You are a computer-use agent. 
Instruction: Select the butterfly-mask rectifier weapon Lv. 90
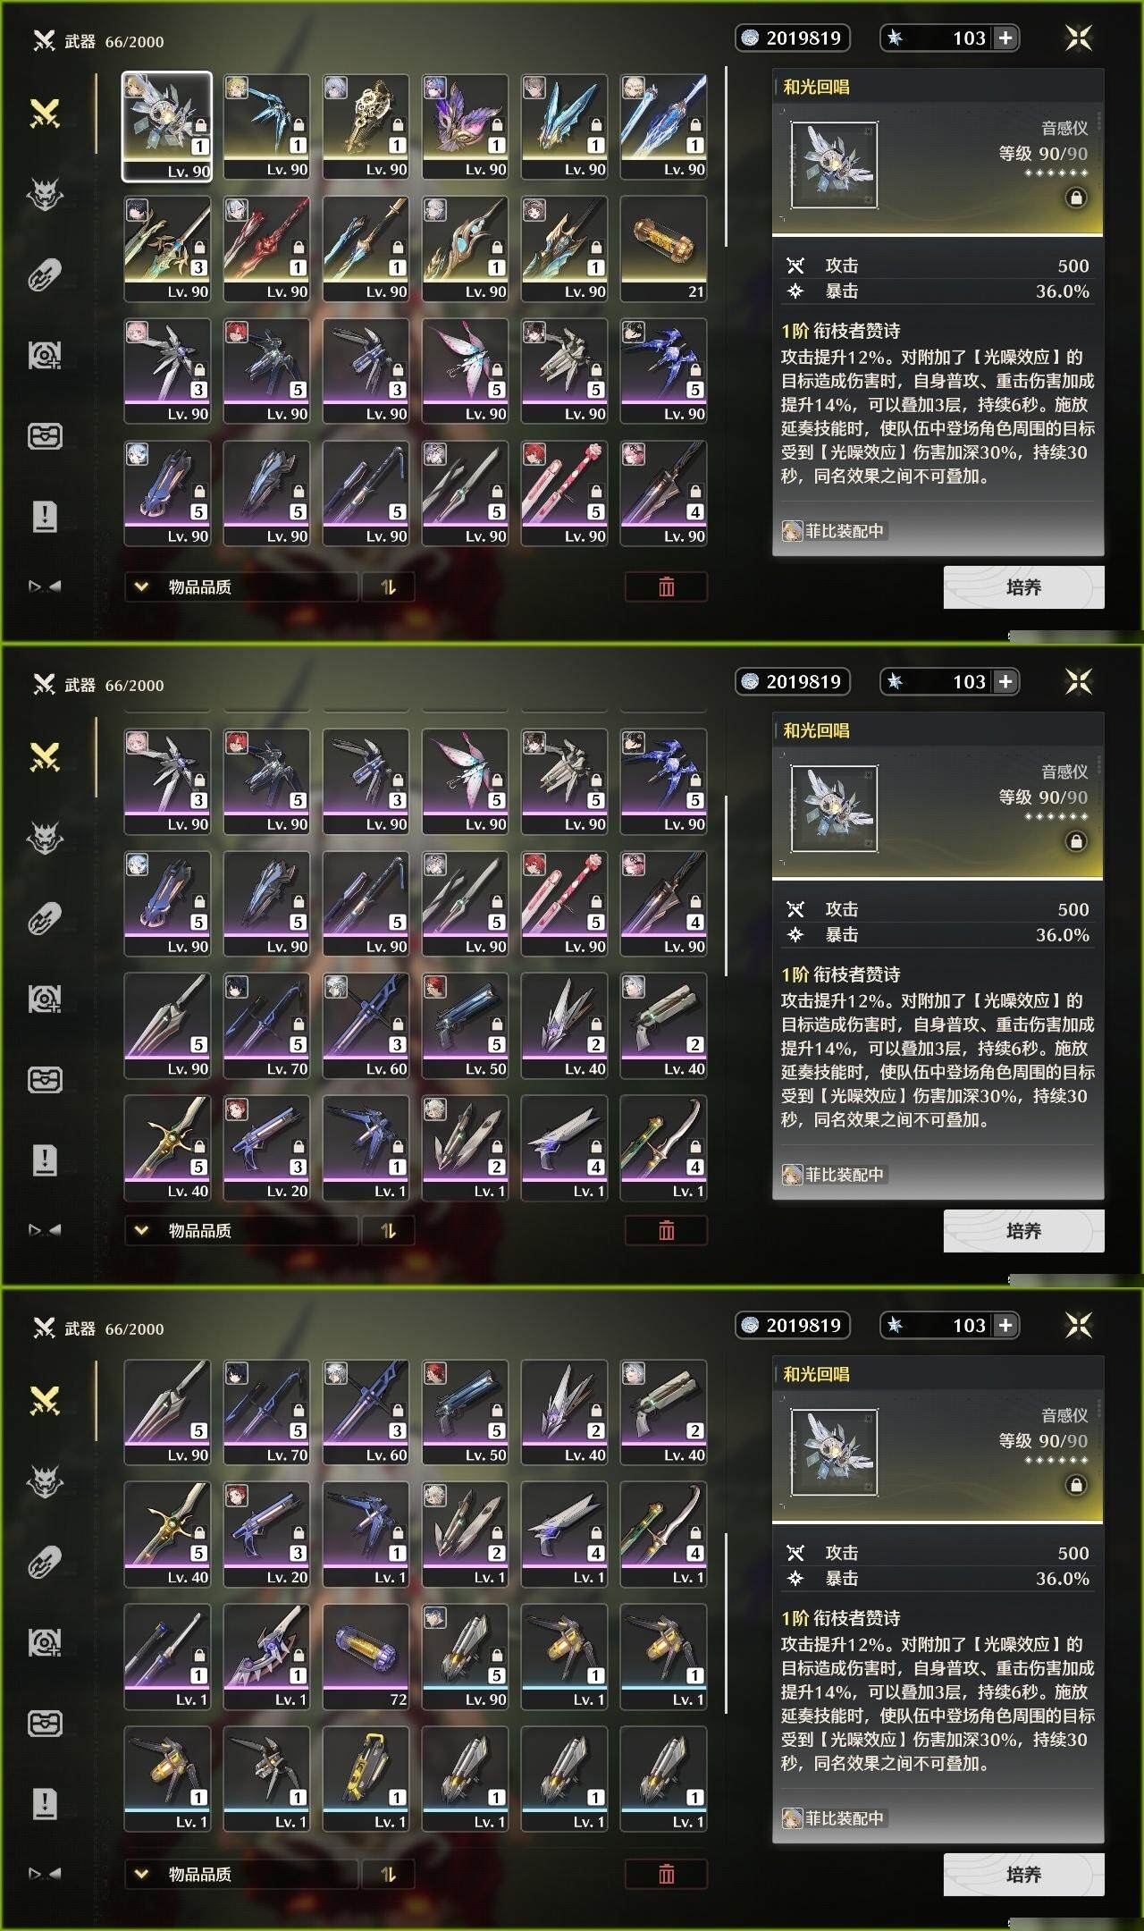[465, 126]
